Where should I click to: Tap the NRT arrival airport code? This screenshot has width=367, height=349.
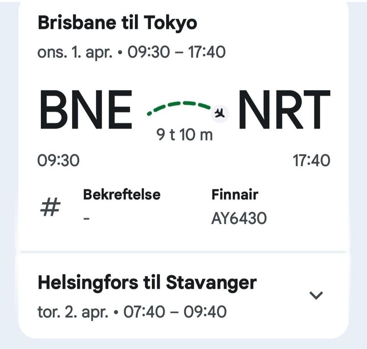(284, 110)
